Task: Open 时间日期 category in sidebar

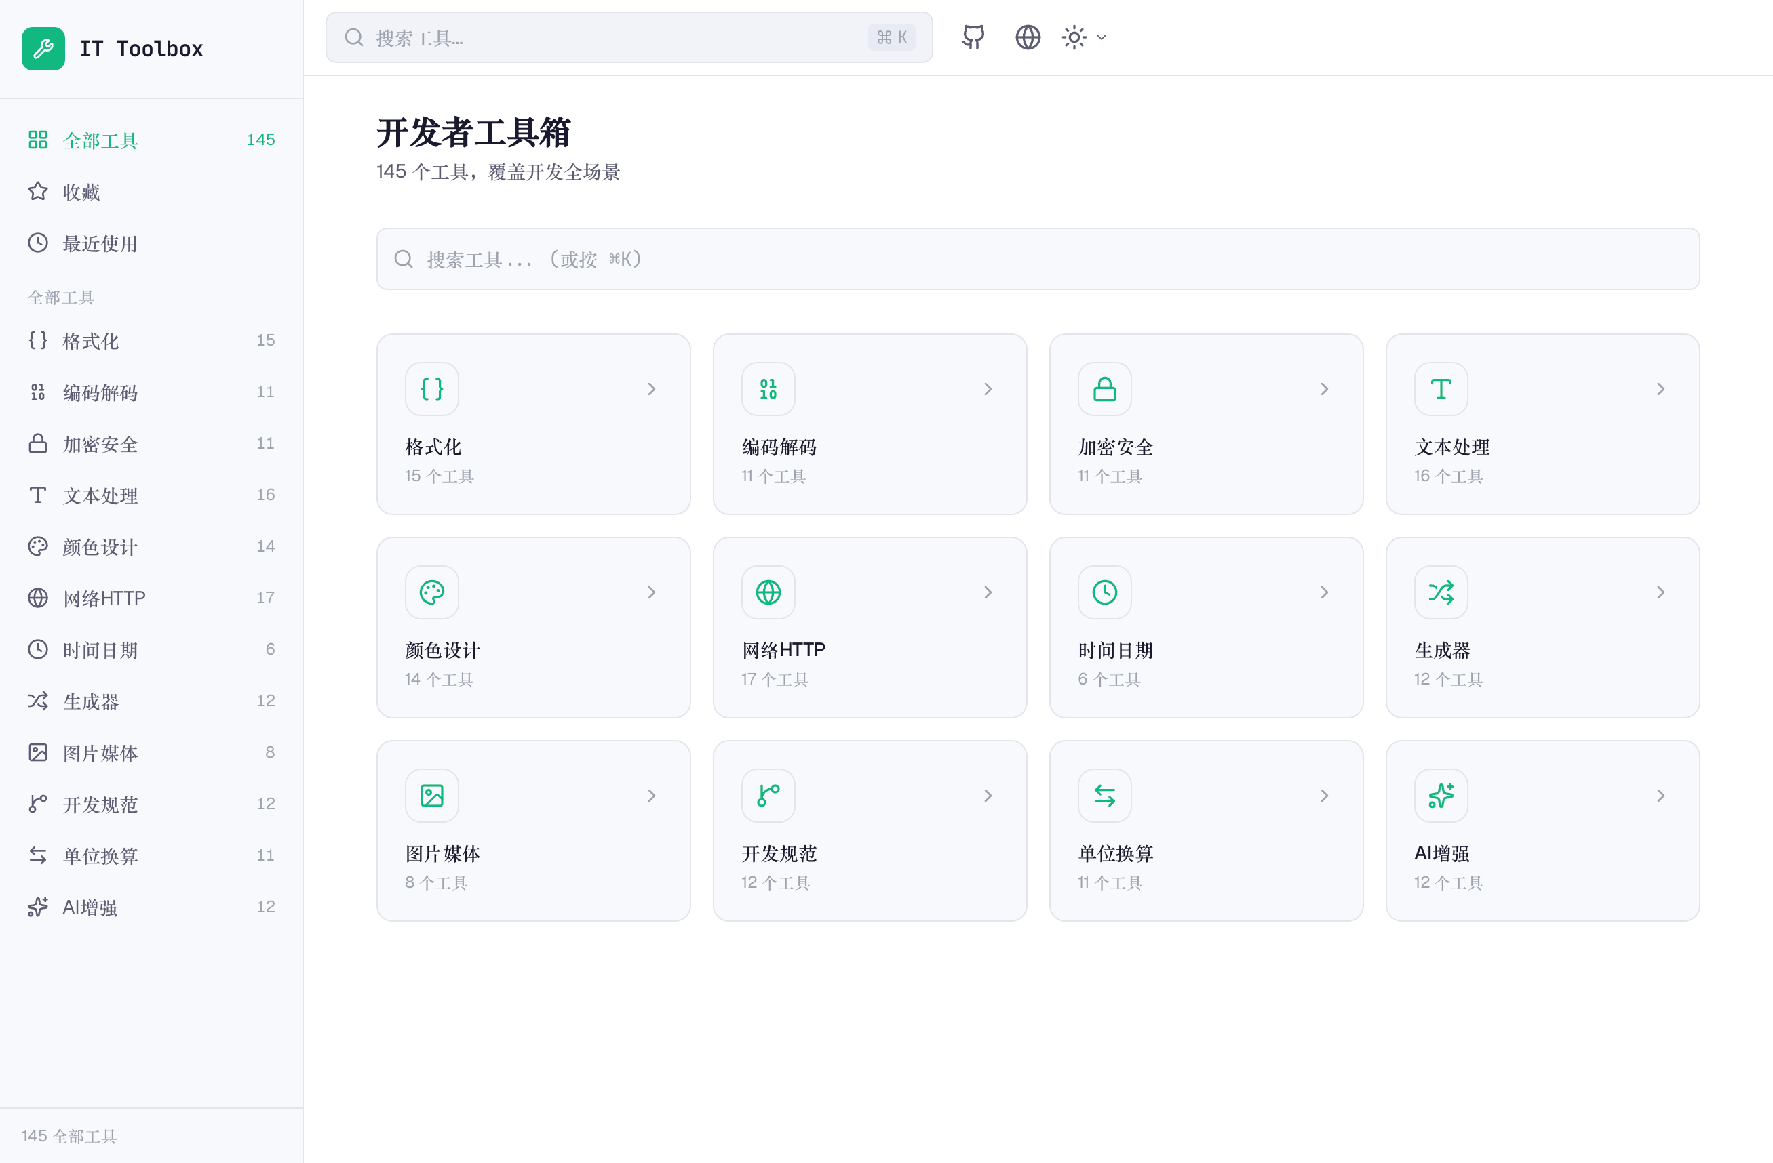Action: tap(151, 650)
